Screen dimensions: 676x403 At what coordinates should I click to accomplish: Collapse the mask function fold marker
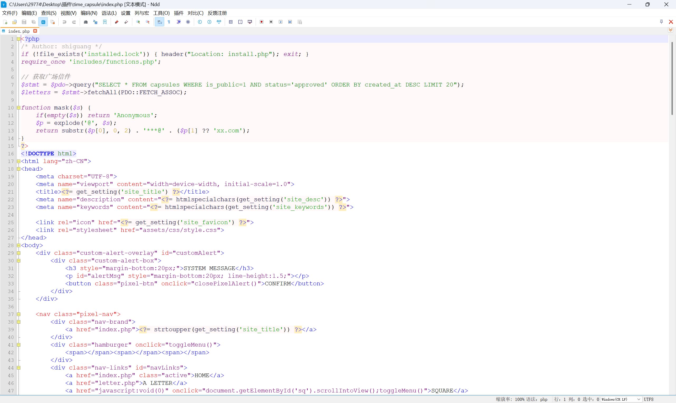tap(18, 108)
